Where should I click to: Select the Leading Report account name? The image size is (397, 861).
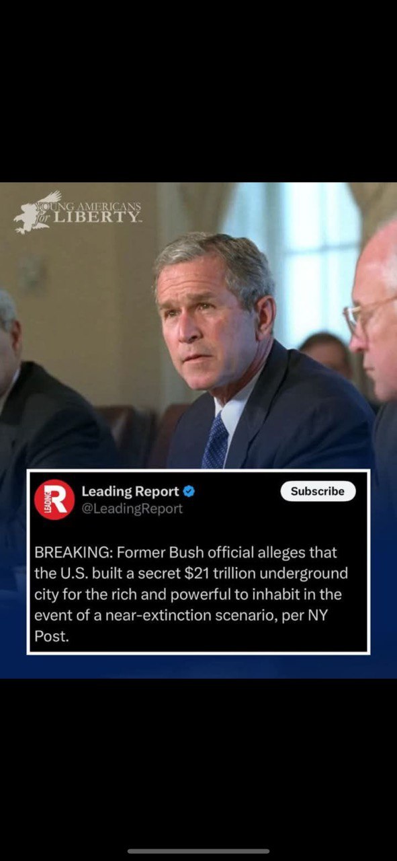pos(130,492)
